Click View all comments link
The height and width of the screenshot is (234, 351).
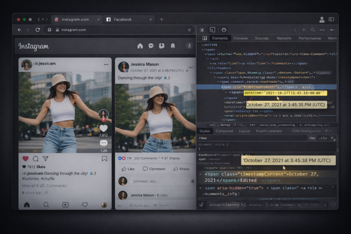tap(44, 186)
